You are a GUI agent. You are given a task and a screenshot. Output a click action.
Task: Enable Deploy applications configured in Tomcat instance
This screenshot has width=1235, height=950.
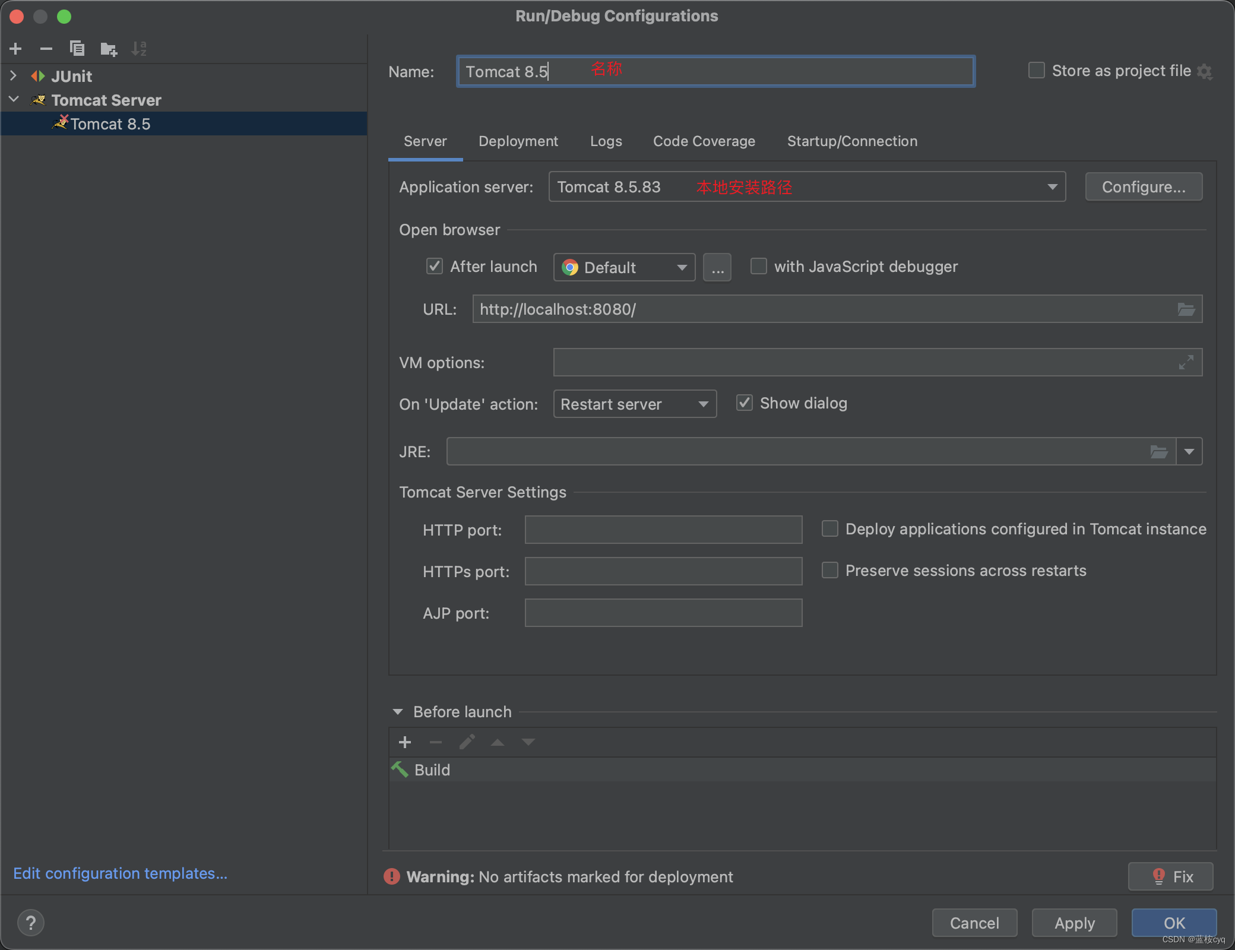point(830,528)
